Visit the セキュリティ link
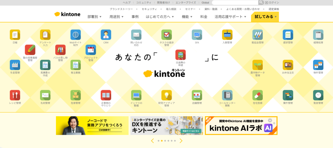The height and width of the screenshot is (148, 333). pyautogui.click(x=149, y=9)
